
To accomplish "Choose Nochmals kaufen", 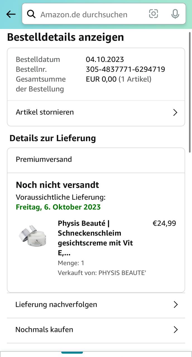I will click(x=44, y=329).
